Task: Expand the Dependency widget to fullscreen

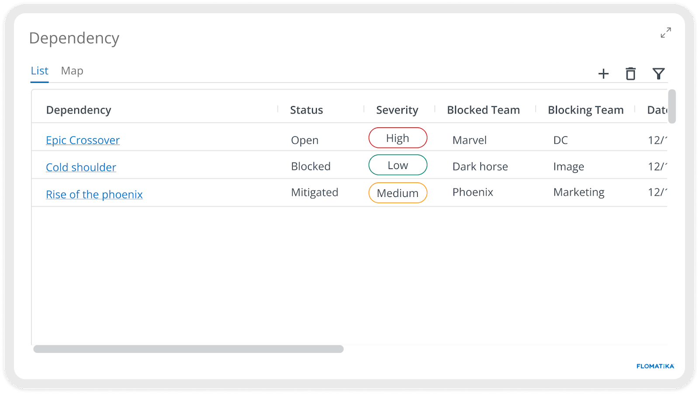Action: [666, 33]
